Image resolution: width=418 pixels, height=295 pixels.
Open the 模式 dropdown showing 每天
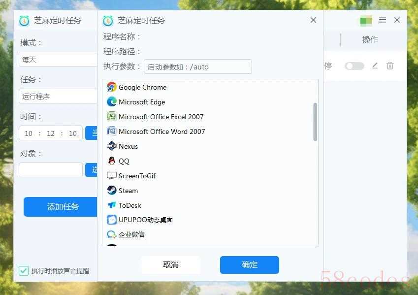tap(58, 59)
